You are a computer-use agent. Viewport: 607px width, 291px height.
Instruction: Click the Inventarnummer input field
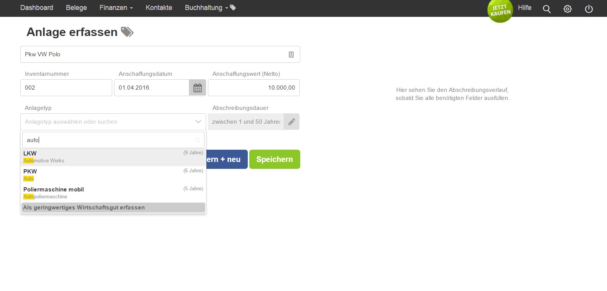coord(66,88)
